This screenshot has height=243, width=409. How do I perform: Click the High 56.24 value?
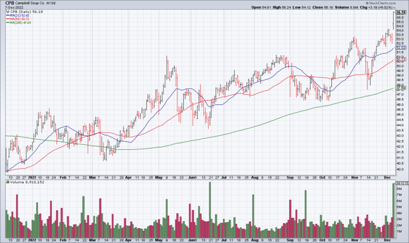click(282, 7)
